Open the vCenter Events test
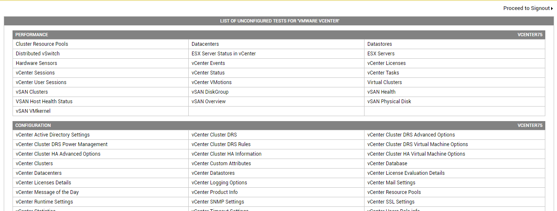557x211 pixels. click(208, 63)
